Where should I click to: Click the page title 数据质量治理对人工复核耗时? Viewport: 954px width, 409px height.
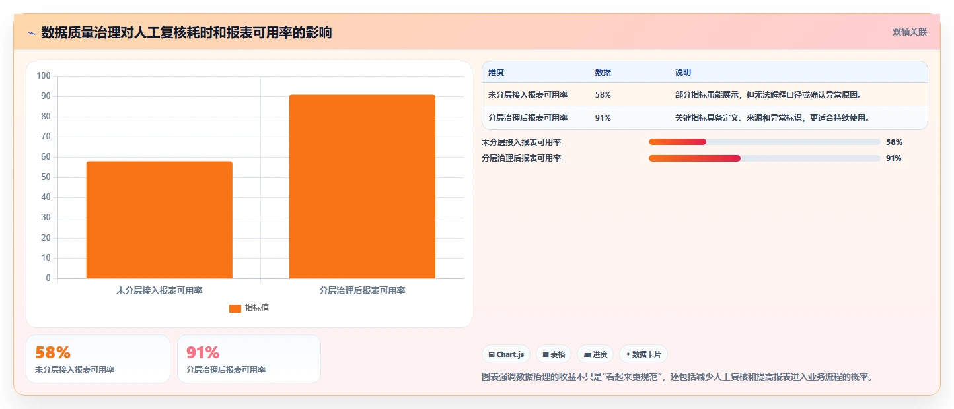(x=186, y=32)
